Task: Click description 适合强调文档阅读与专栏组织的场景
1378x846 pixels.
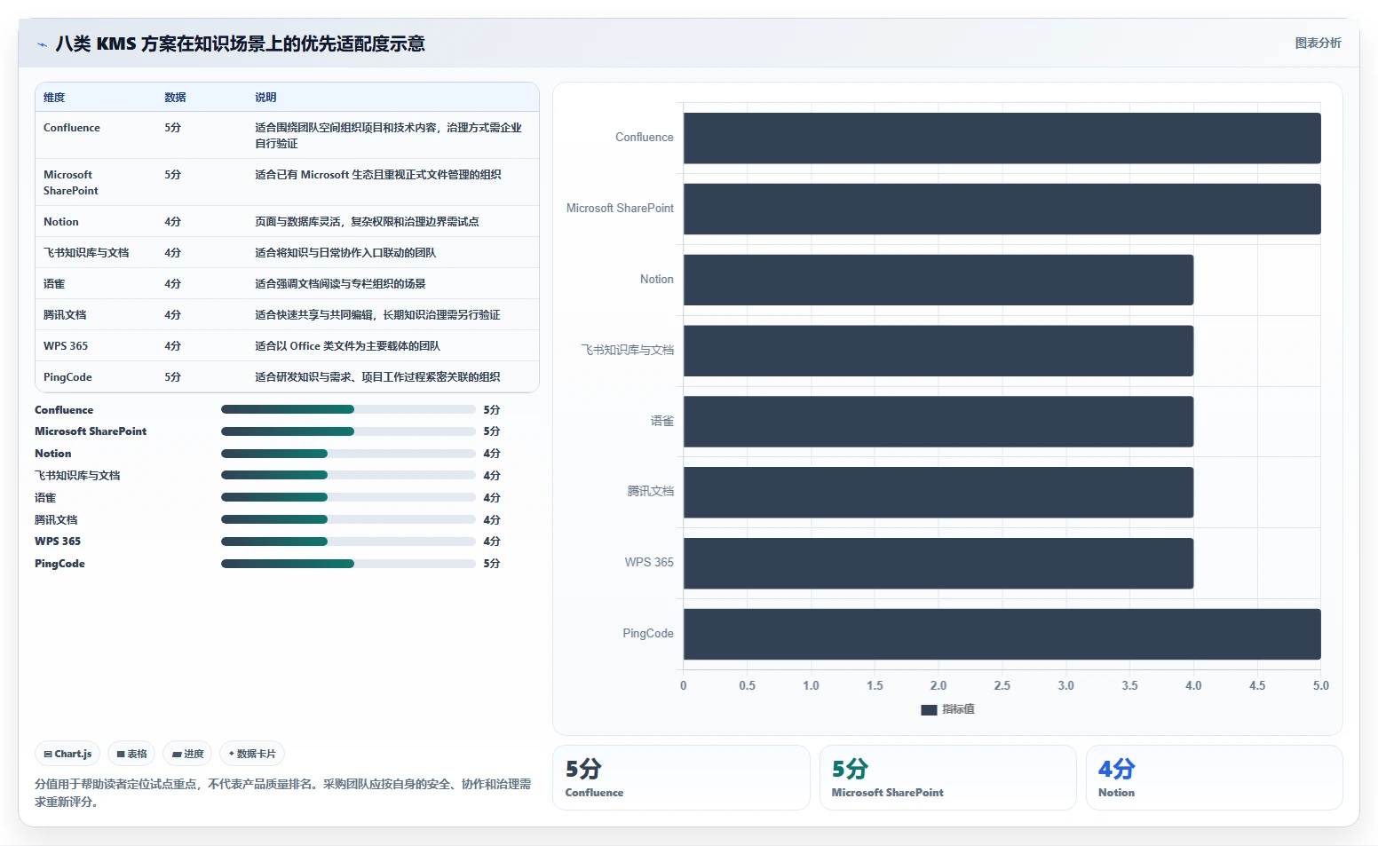Action: click(x=340, y=284)
